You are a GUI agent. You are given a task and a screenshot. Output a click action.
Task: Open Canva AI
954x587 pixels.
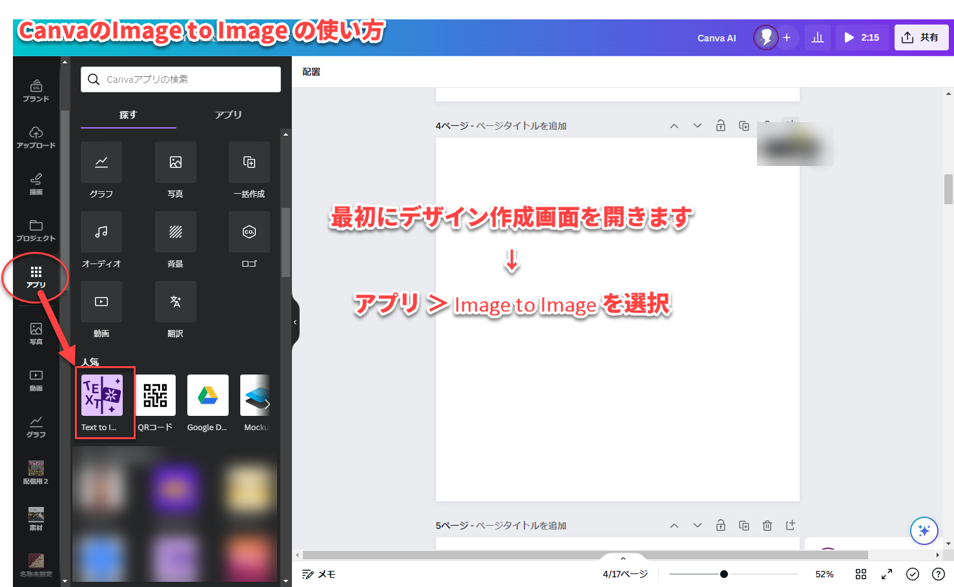click(x=717, y=38)
